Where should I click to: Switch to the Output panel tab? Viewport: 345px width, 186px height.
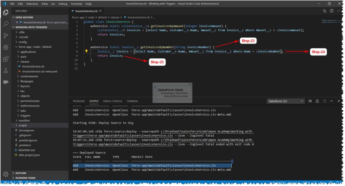[94, 101]
